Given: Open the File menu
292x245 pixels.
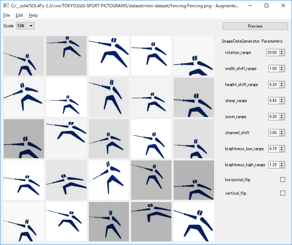Looking at the screenshot, I should (7, 15).
